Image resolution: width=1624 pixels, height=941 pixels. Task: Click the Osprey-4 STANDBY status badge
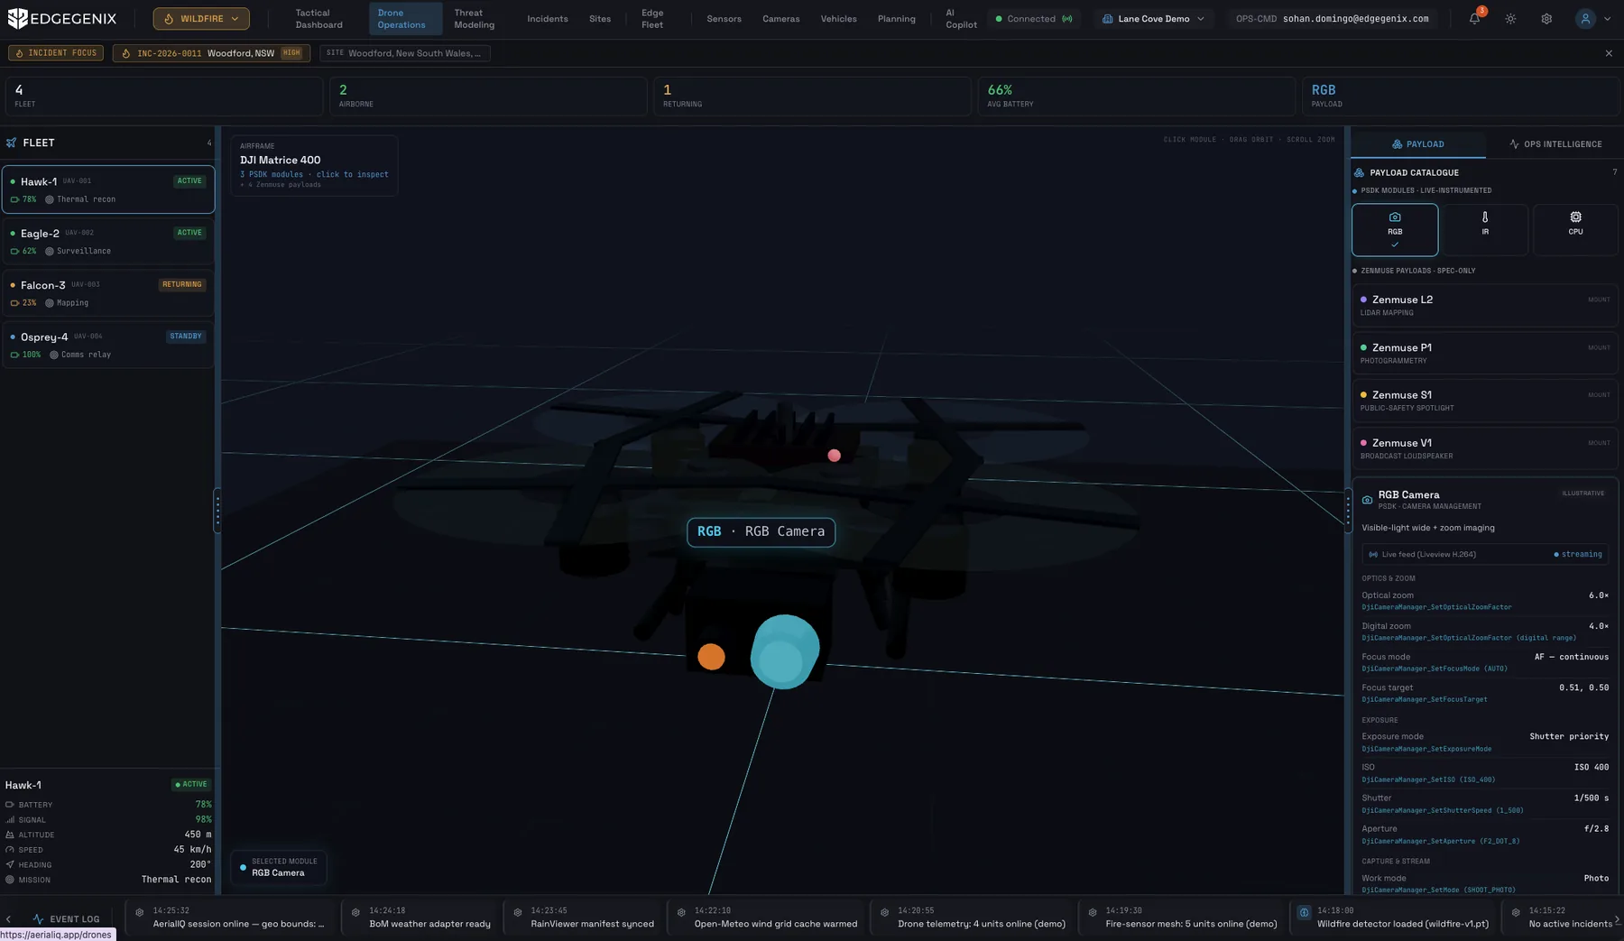tap(186, 337)
